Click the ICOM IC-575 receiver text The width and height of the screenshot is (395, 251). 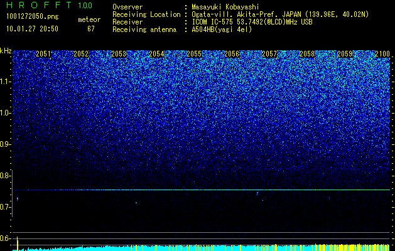tap(252, 22)
